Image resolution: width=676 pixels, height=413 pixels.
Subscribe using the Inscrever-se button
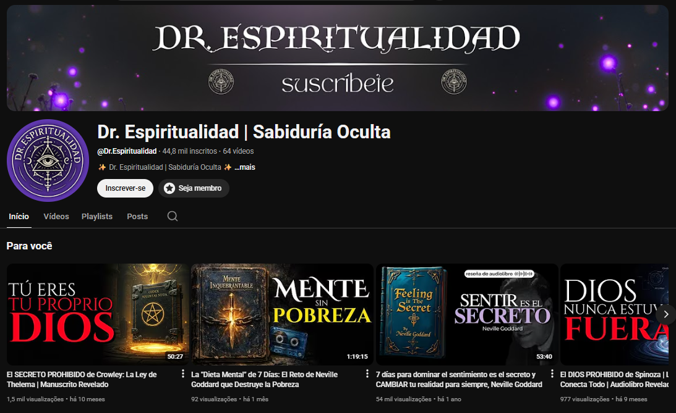pos(125,188)
